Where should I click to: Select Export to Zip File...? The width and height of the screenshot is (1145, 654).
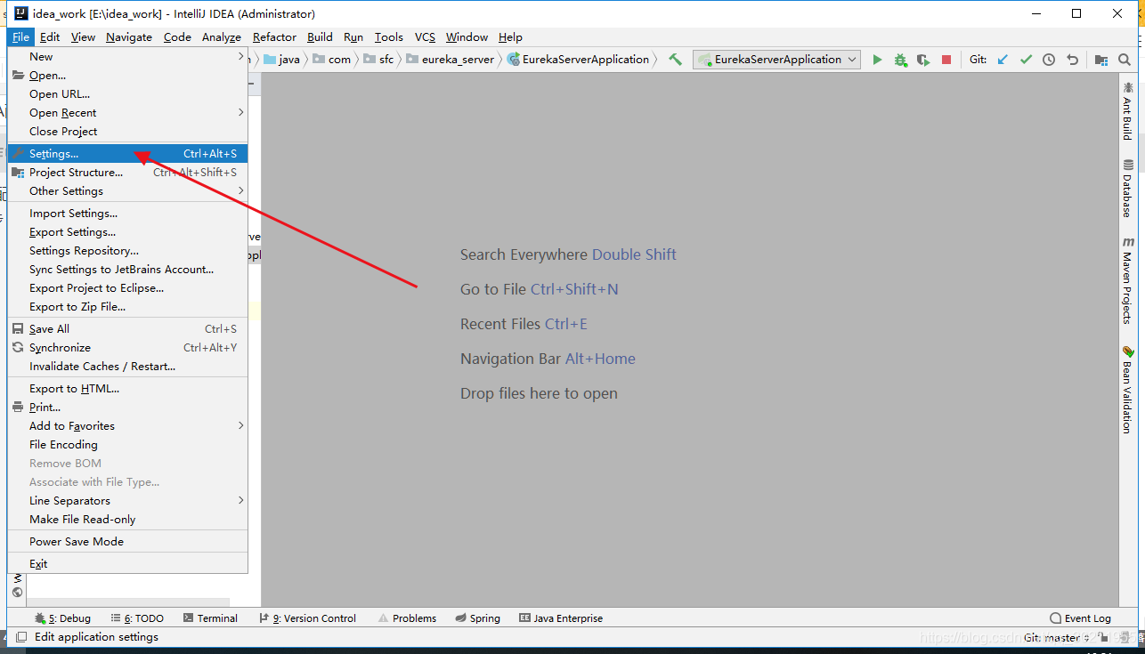pyautogui.click(x=128, y=307)
